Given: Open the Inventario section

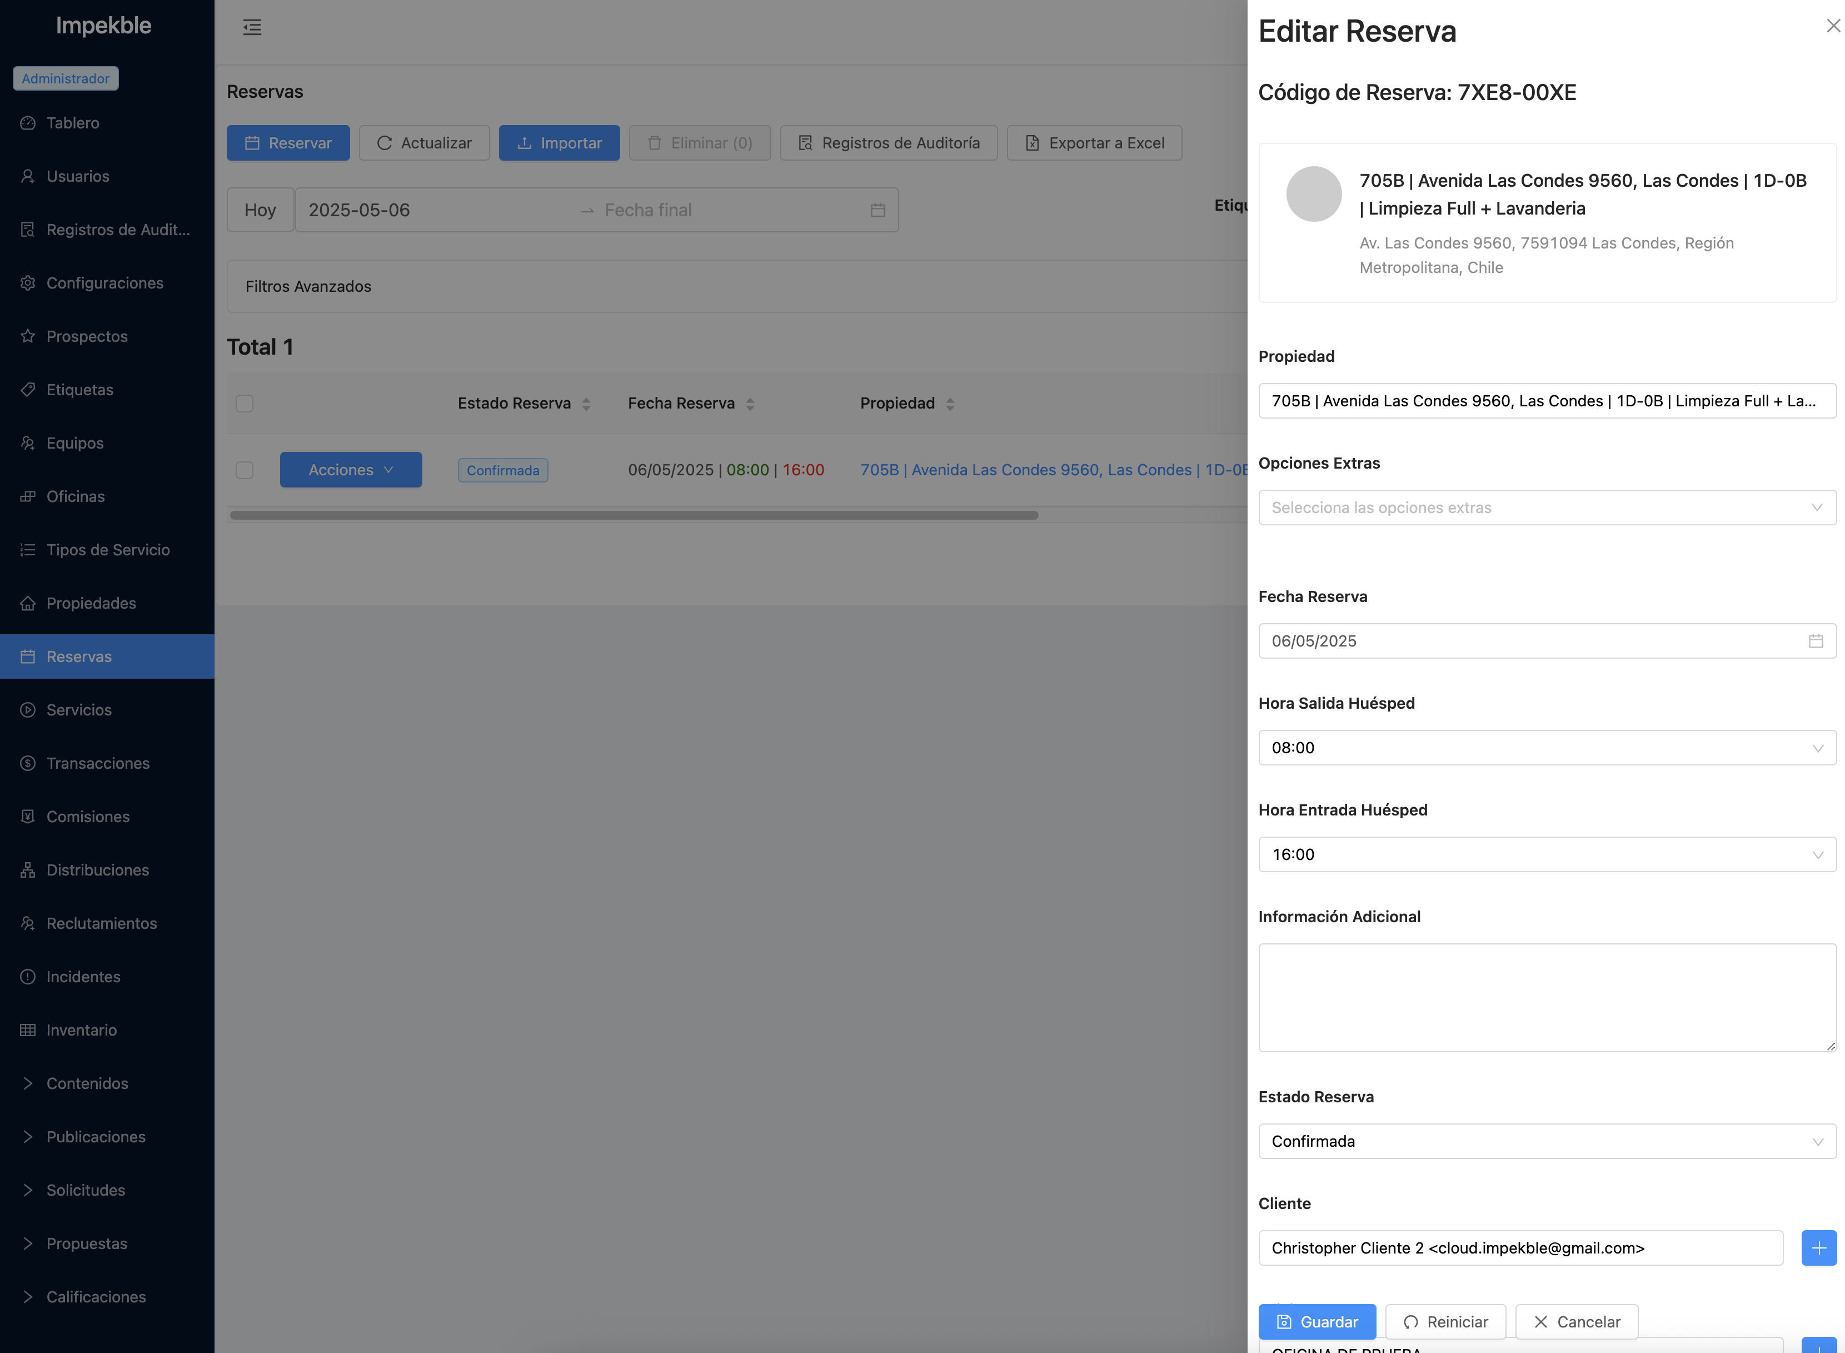Looking at the screenshot, I should pyautogui.click(x=81, y=1029).
